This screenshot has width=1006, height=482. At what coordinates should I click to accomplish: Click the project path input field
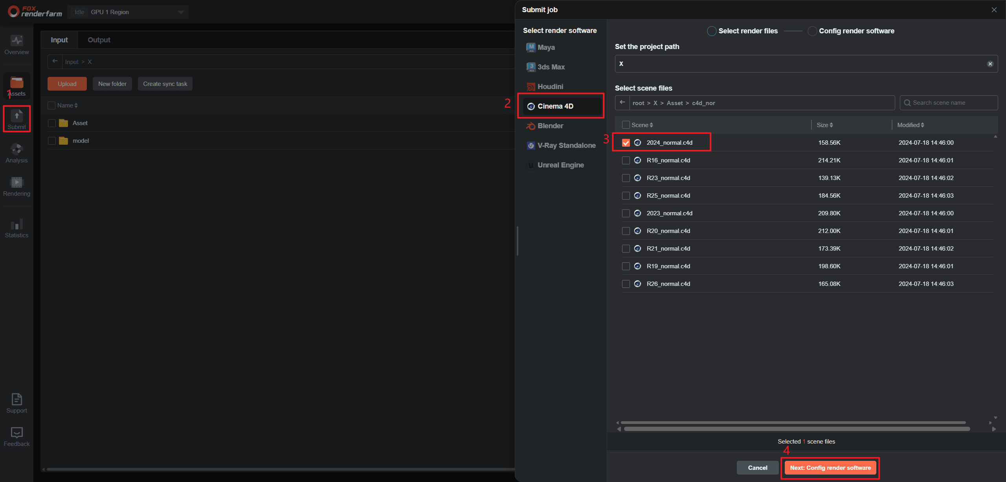pos(806,64)
